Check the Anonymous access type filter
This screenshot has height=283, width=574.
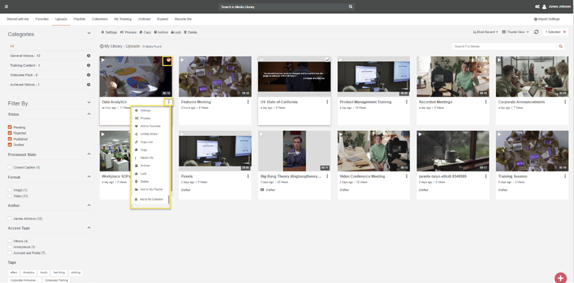(10, 247)
